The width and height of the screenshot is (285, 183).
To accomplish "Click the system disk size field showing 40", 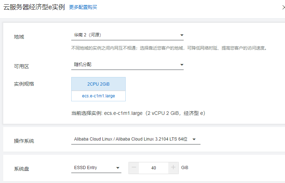I will point(154,168).
